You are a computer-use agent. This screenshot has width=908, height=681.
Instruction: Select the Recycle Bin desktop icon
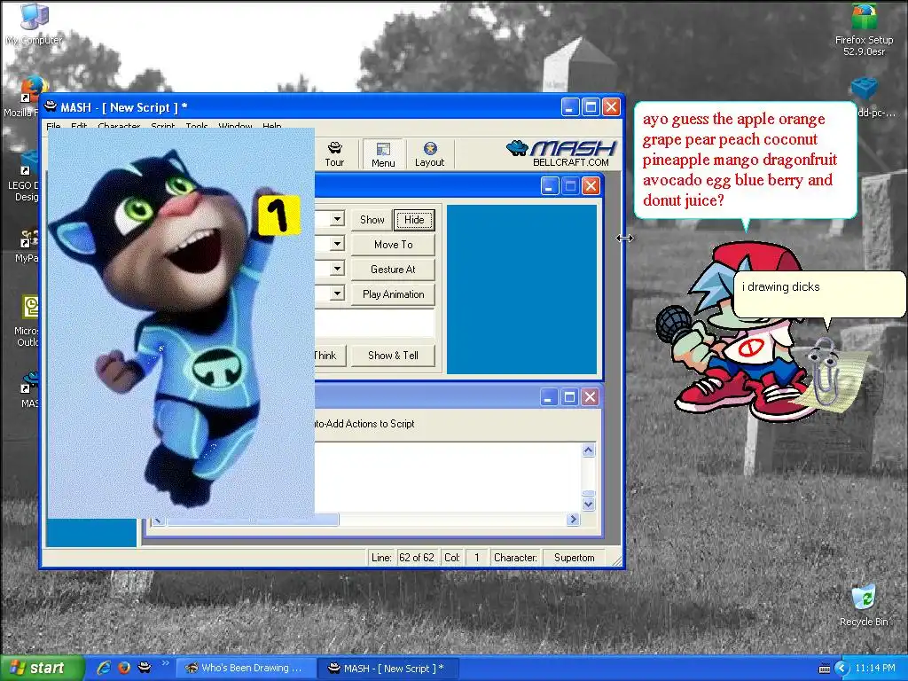864,606
